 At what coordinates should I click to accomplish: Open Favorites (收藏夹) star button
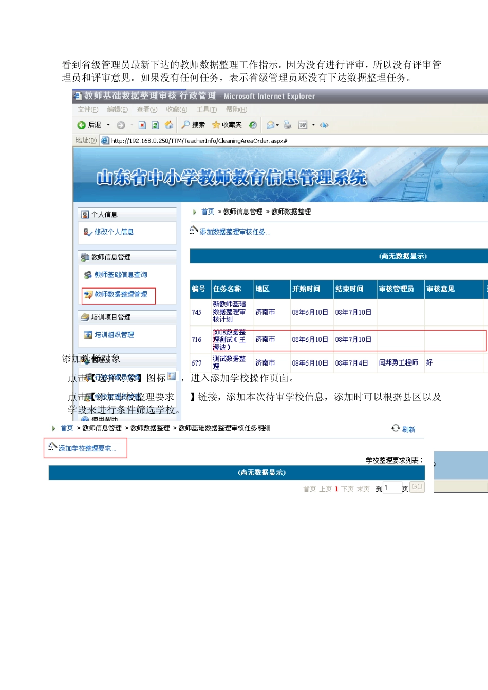pos(227,125)
